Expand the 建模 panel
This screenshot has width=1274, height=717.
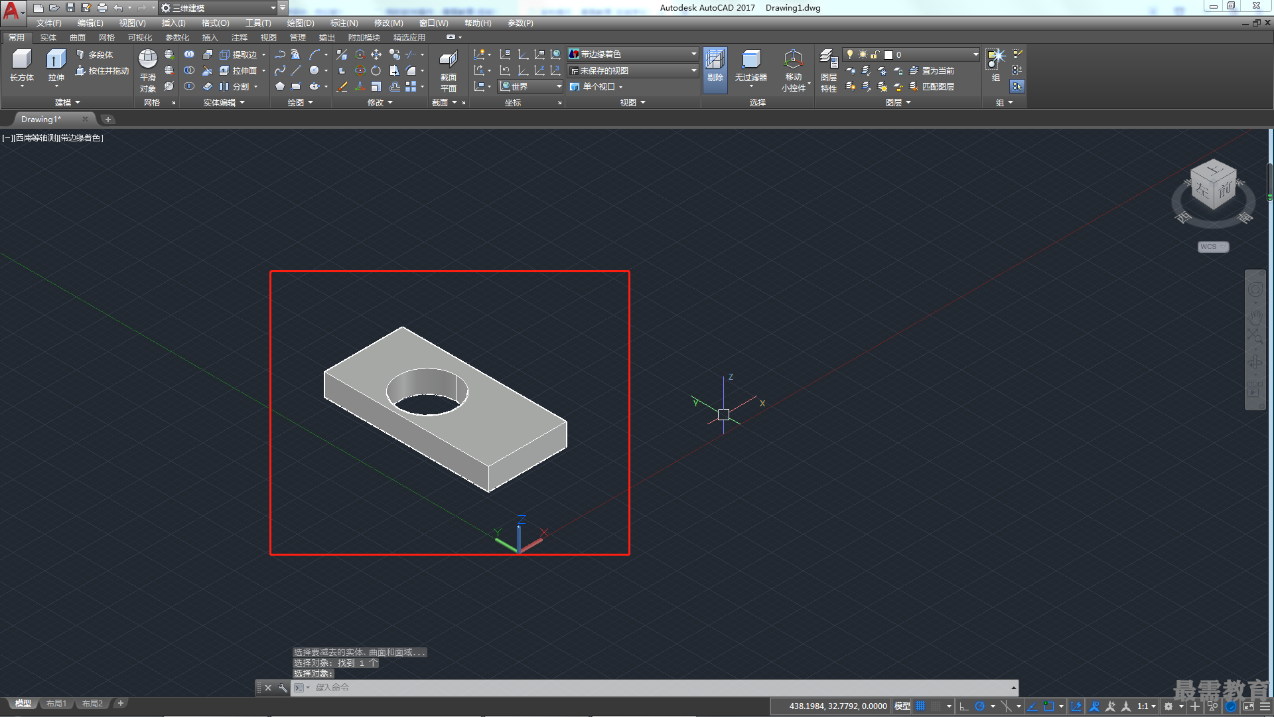point(67,102)
